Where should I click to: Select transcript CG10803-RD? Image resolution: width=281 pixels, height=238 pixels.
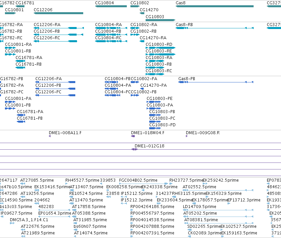coord(160,48)
